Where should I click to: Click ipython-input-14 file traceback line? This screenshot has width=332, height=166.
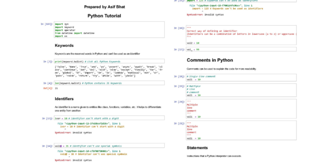pyautogui.click(x=89, y=151)
